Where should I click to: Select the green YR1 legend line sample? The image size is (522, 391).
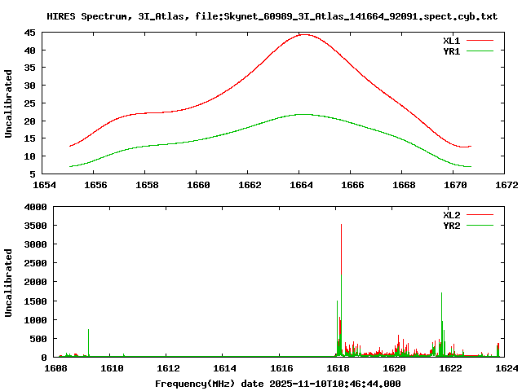click(481, 51)
